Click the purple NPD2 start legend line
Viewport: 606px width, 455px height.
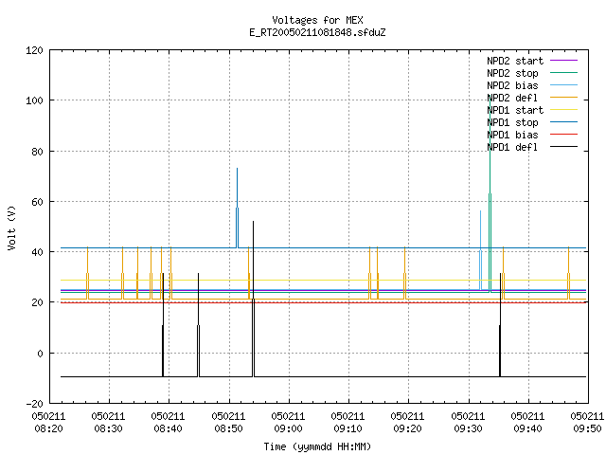click(x=564, y=61)
